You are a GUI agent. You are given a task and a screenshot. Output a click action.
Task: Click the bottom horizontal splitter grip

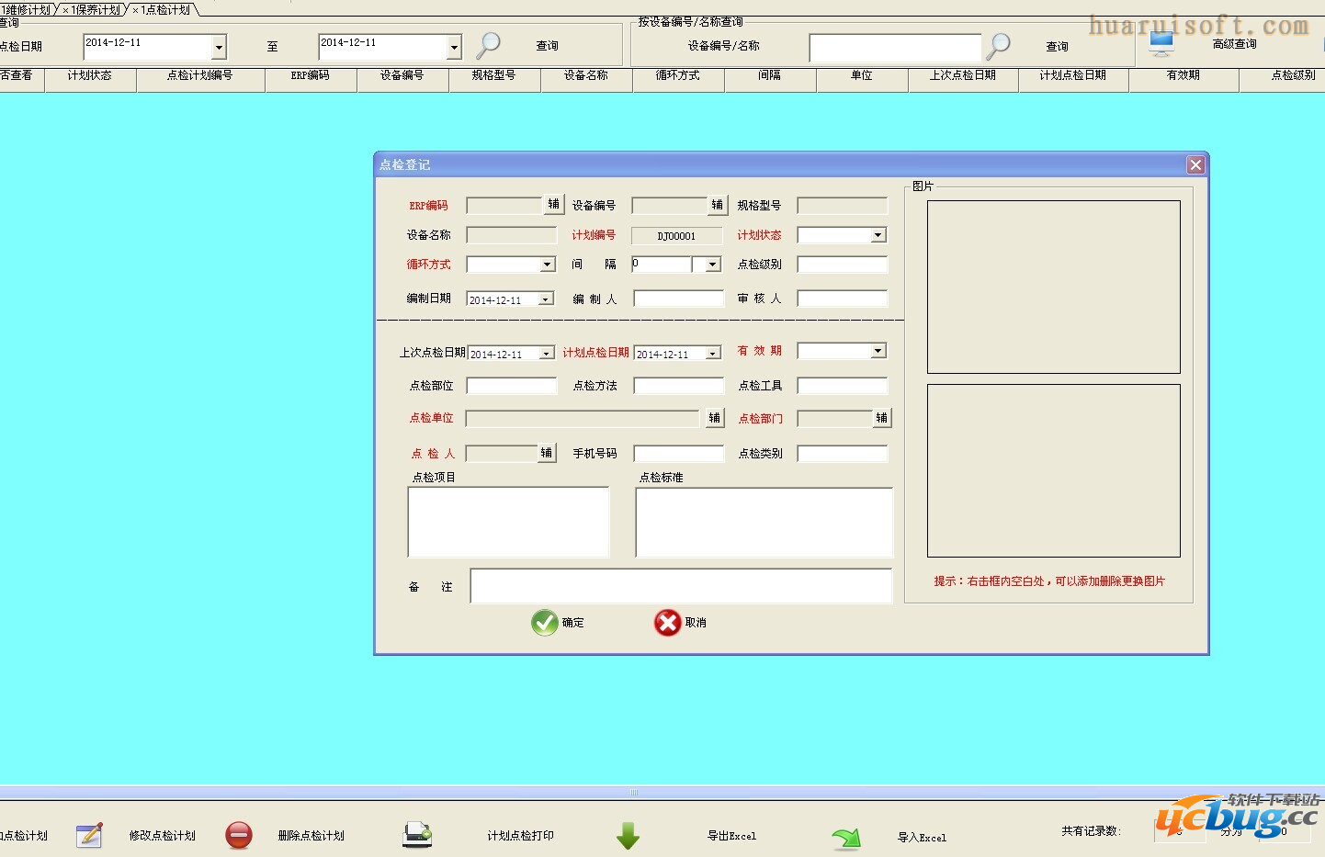[634, 792]
